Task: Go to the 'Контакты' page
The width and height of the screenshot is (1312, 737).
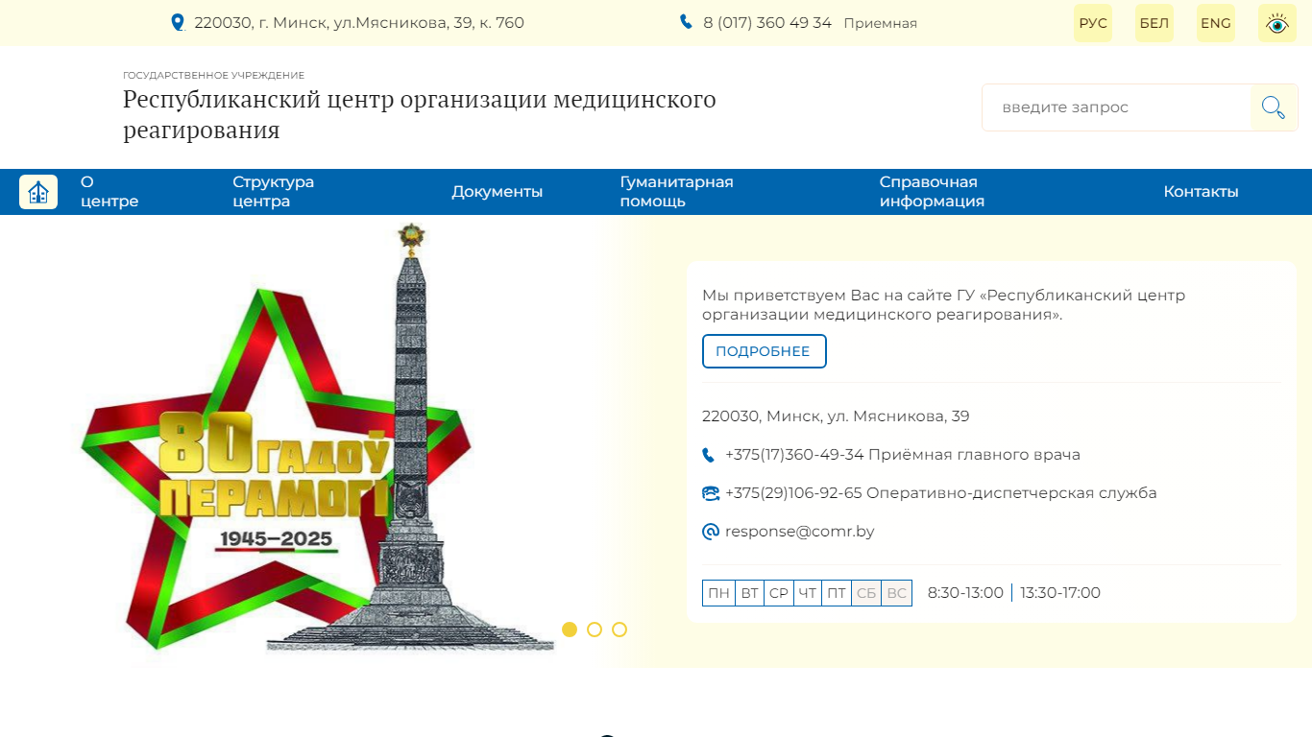Action: click(x=1201, y=192)
